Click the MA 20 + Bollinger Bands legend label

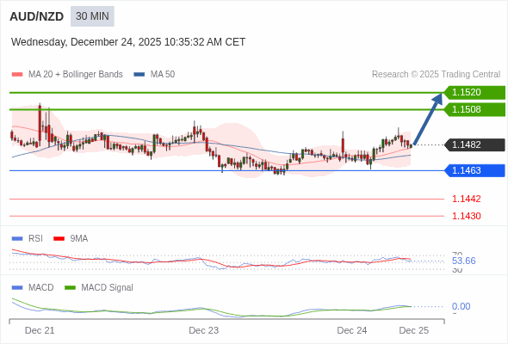tap(76, 75)
